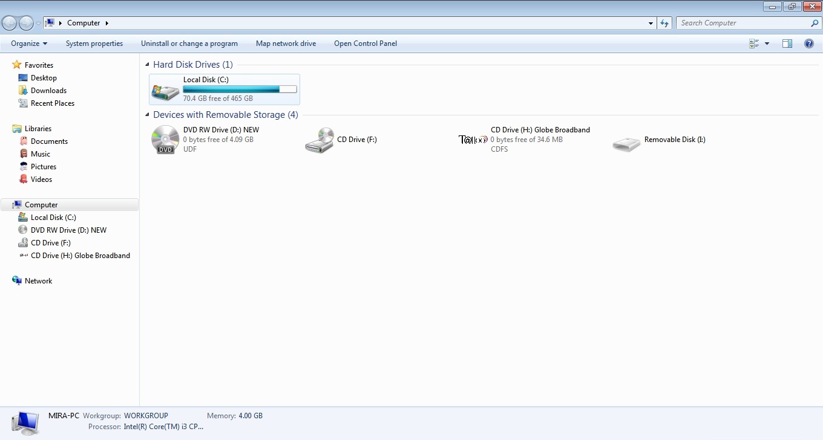Open Help with the question mark icon
This screenshot has width=823, height=440.
coord(809,44)
